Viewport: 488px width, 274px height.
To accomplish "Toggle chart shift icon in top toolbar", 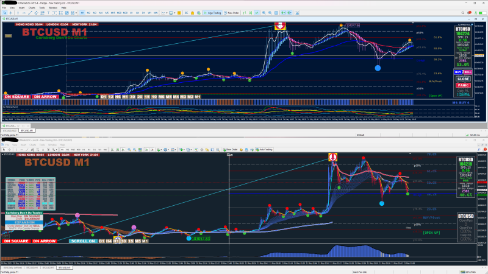I will (x=289, y=13).
